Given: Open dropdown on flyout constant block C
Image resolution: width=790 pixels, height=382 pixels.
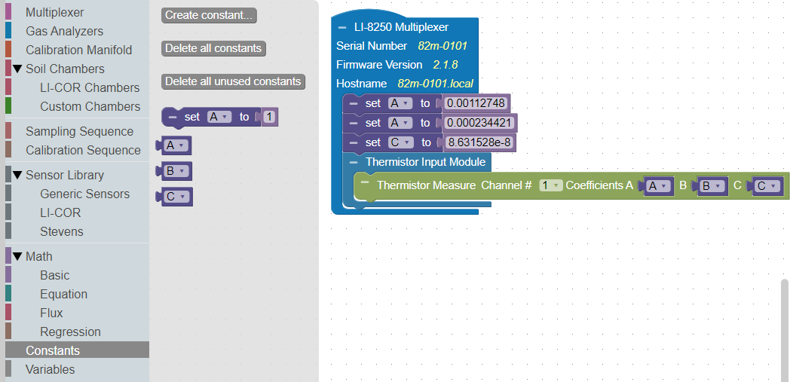Looking at the screenshot, I should coord(176,197).
